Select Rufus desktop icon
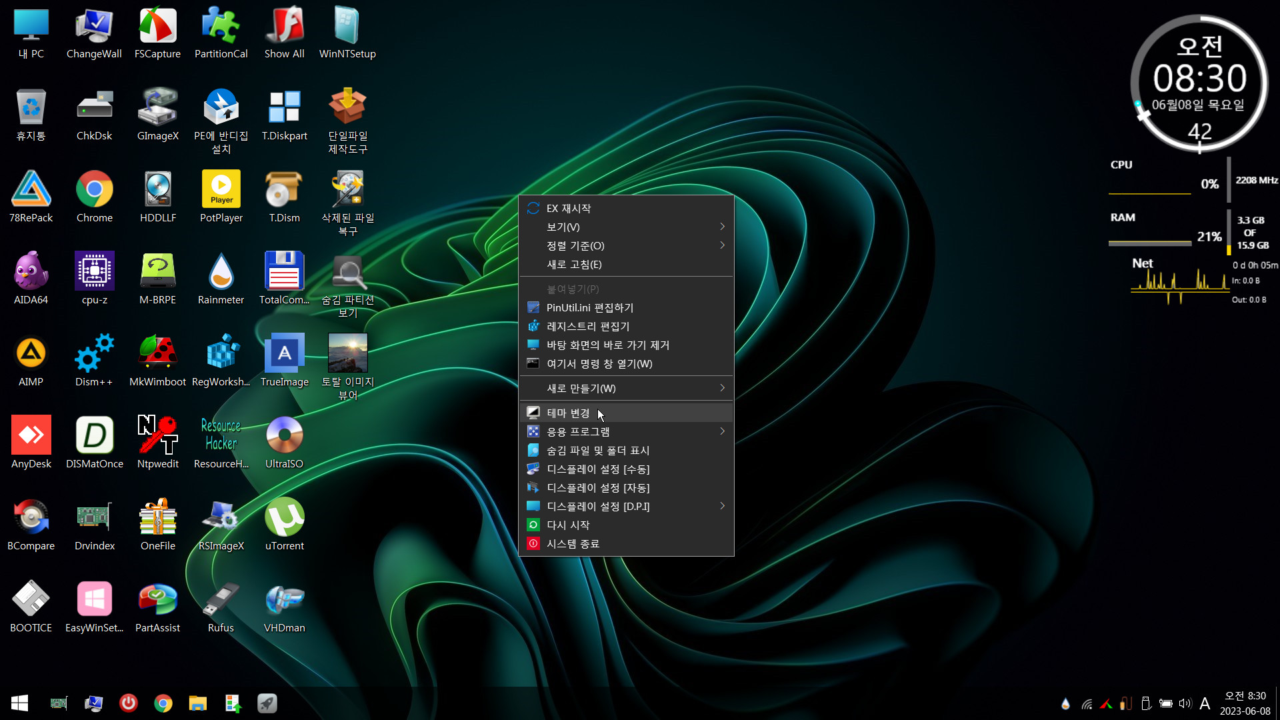 [x=221, y=607]
